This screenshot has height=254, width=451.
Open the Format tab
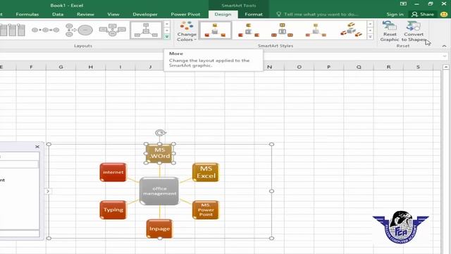click(x=254, y=14)
